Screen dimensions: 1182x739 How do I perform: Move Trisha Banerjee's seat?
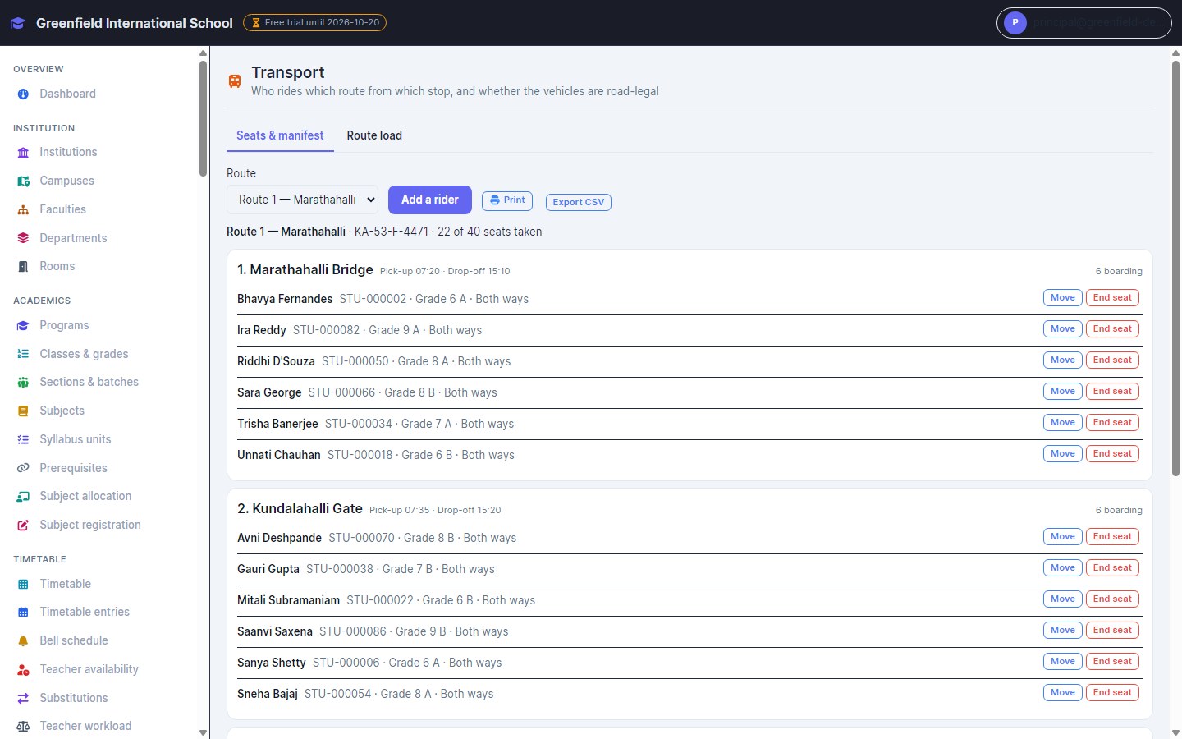pyautogui.click(x=1063, y=423)
